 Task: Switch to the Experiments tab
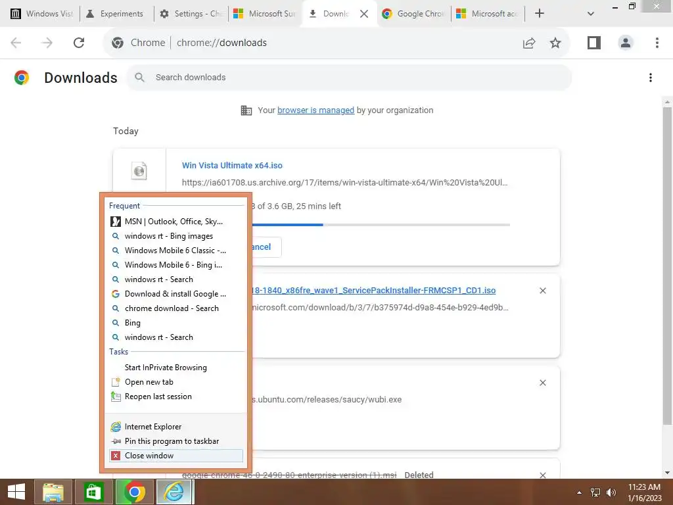click(115, 14)
